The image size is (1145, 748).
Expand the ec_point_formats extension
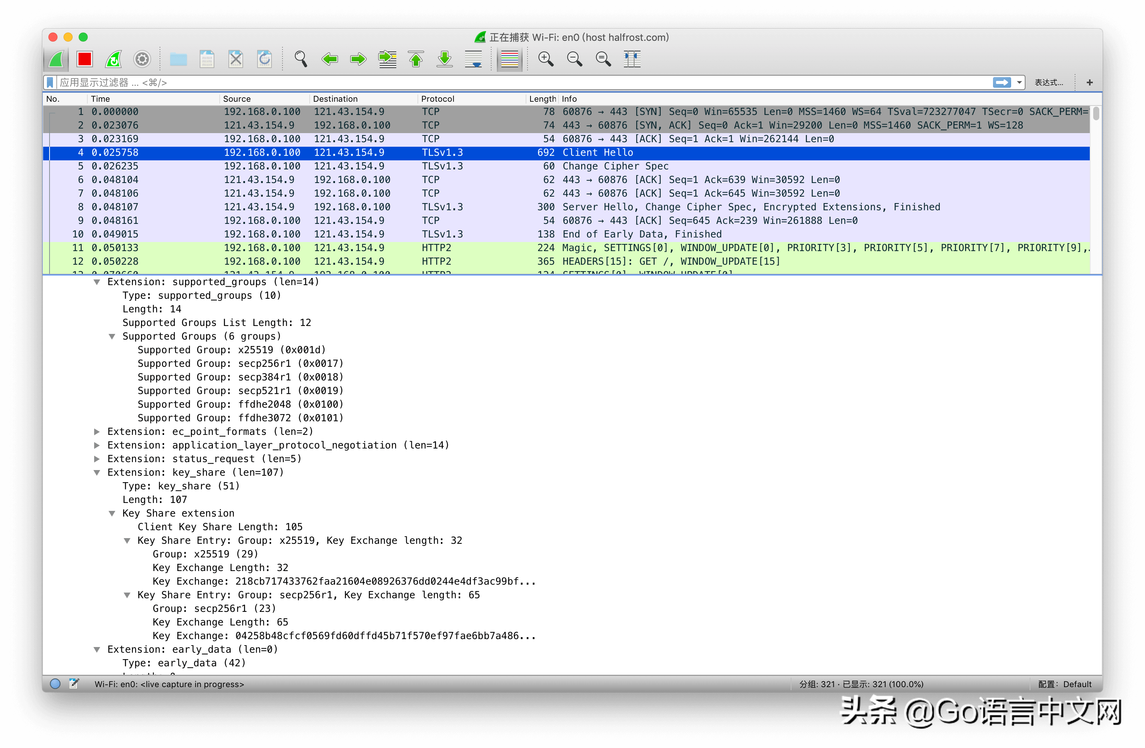pyautogui.click(x=97, y=431)
